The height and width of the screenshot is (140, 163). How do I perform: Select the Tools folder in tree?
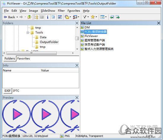point(39,32)
